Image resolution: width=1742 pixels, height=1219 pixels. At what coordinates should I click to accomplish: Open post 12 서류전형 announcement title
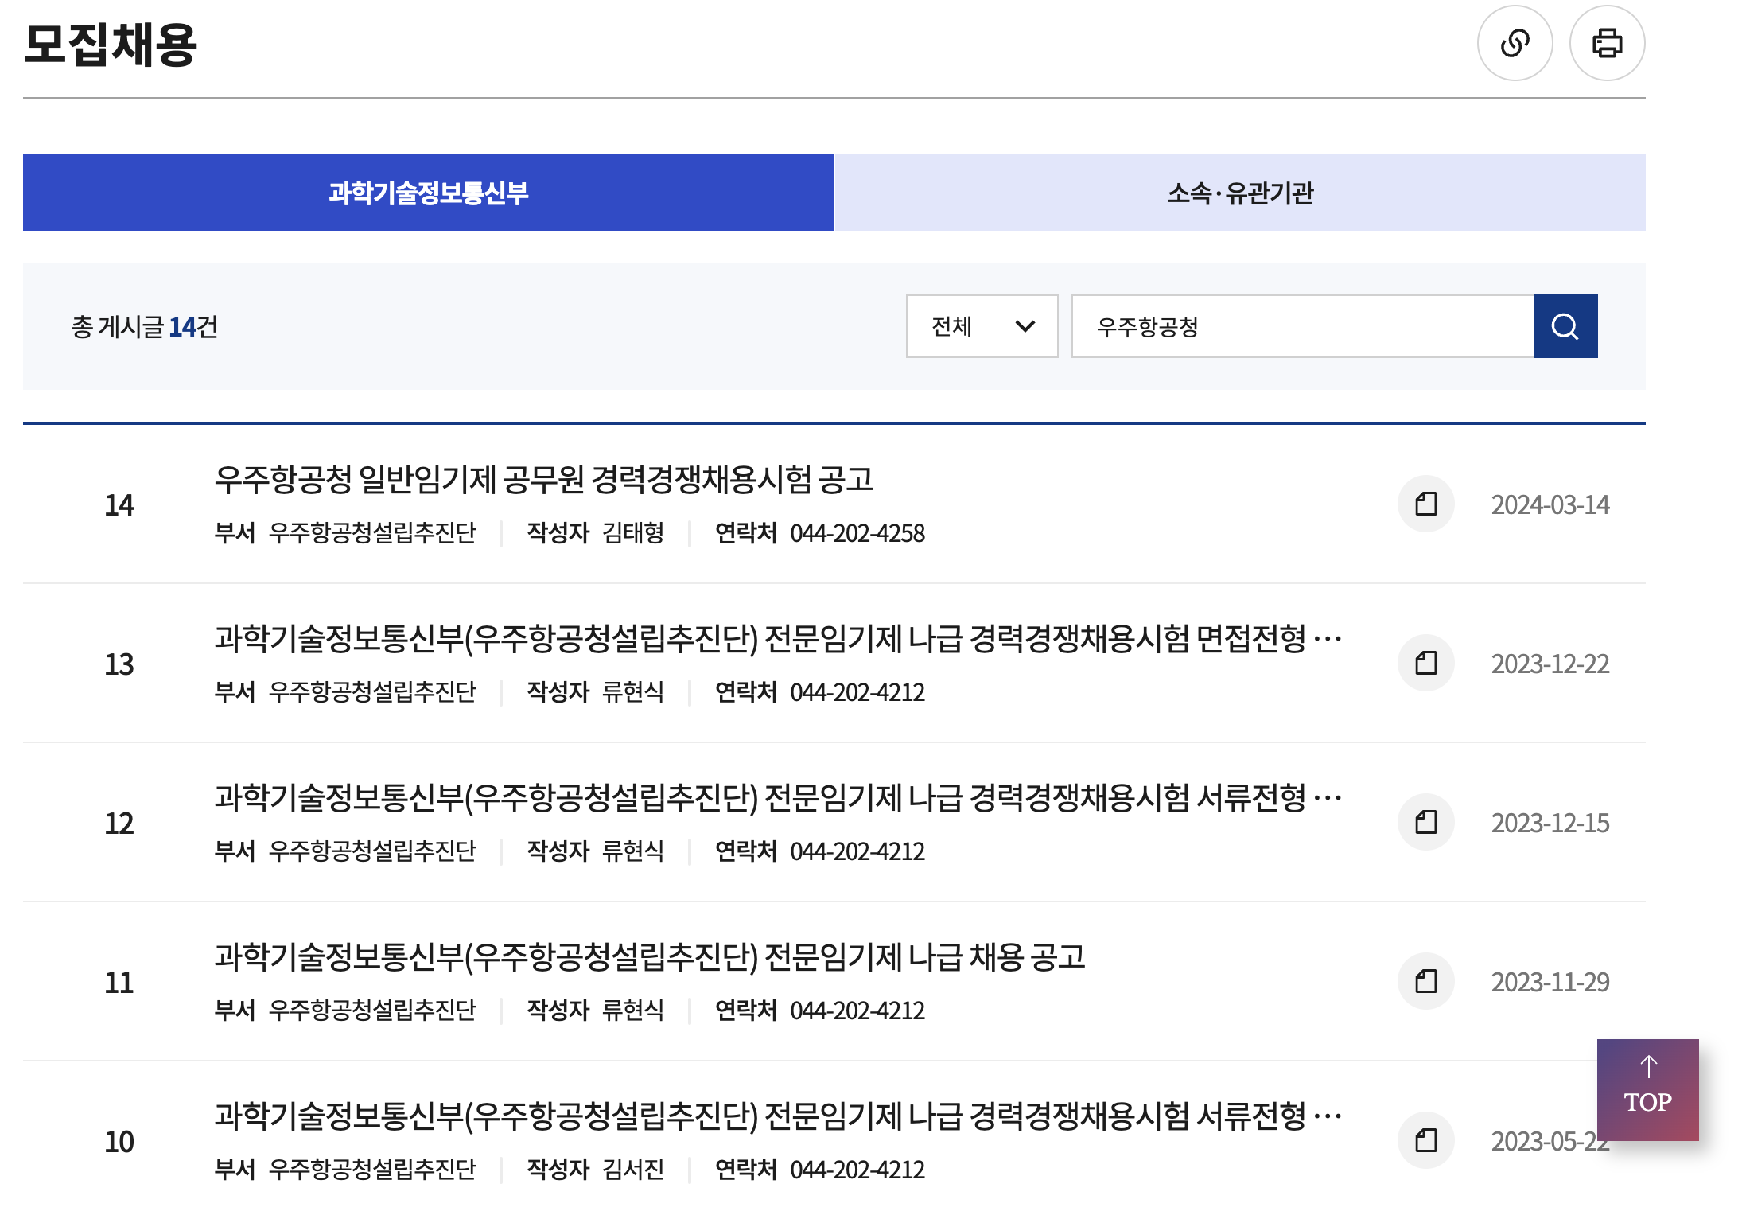pos(777,797)
